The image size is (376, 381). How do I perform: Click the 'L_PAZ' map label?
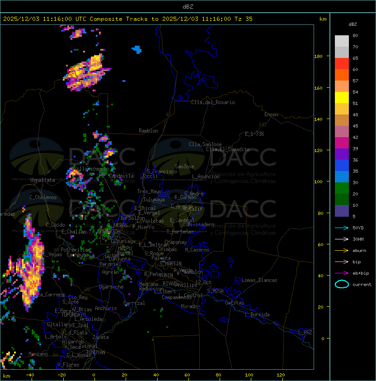(305, 333)
